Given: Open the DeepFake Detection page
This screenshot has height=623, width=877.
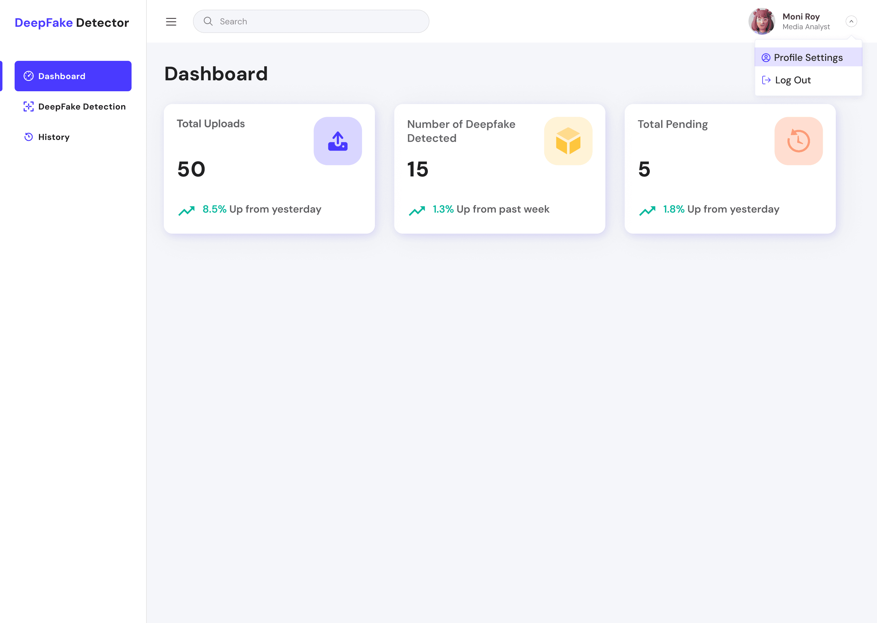Looking at the screenshot, I should 82,107.
